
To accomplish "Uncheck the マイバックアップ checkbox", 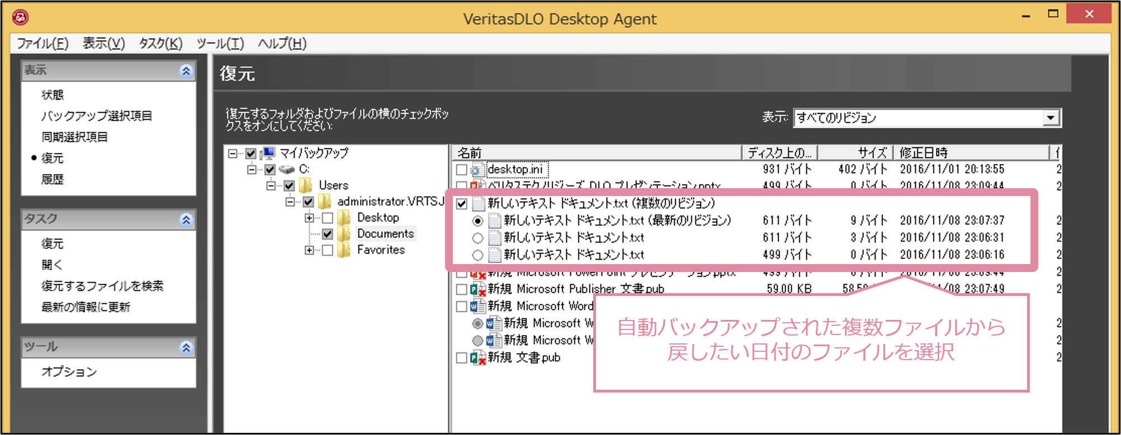I will point(250,153).
